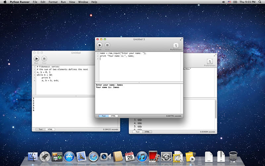This screenshot has height=166, width=265.
Task: Click the Python Runner icon in Dock
Action: point(190,156)
